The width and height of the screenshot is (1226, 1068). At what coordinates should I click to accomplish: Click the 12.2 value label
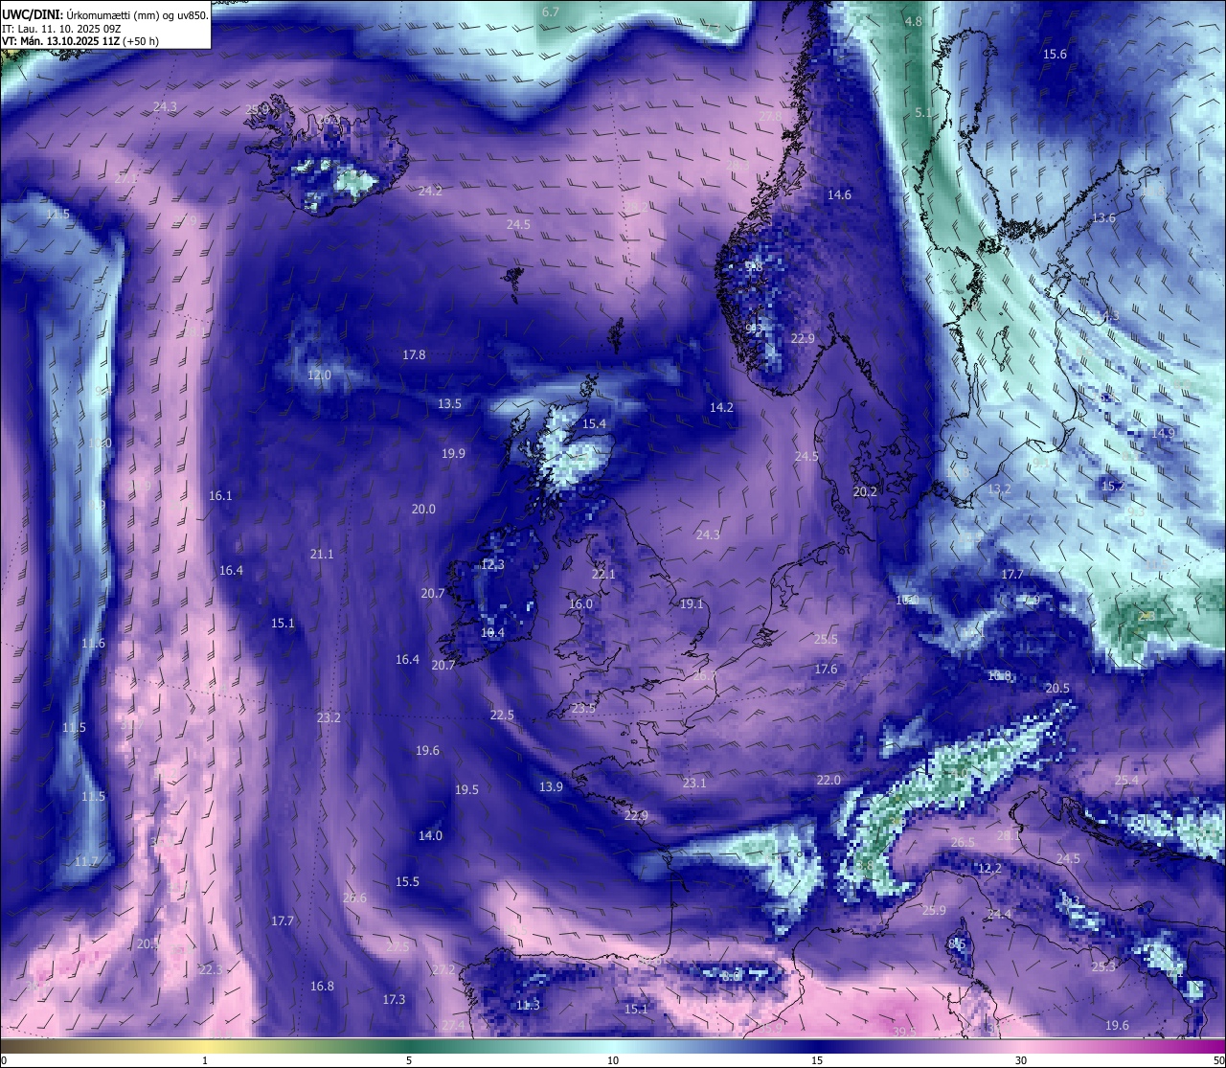click(x=989, y=868)
